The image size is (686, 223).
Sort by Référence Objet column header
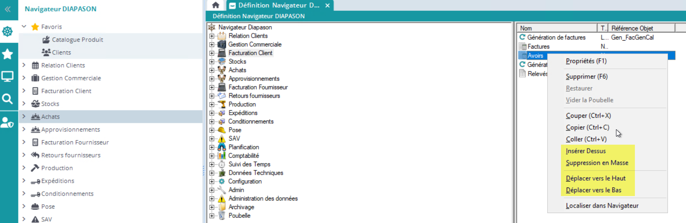coord(632,28)
